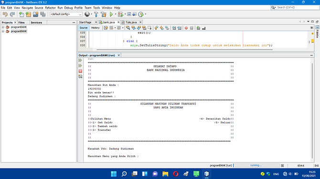The width and height of the screenshot is (320, 179).
Task: Open the Debug menu
Action: click(68, 8)
